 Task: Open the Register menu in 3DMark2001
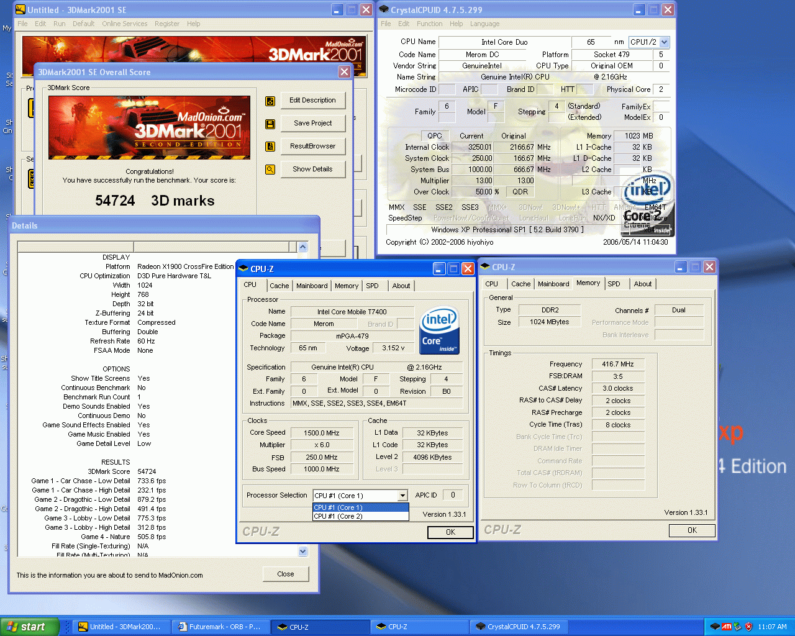pos(167,24)
